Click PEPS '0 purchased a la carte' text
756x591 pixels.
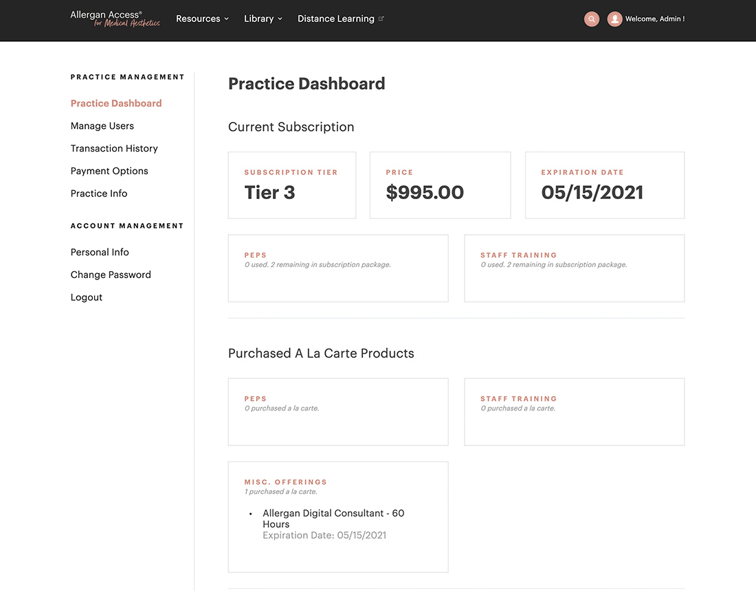click(282, 408)
